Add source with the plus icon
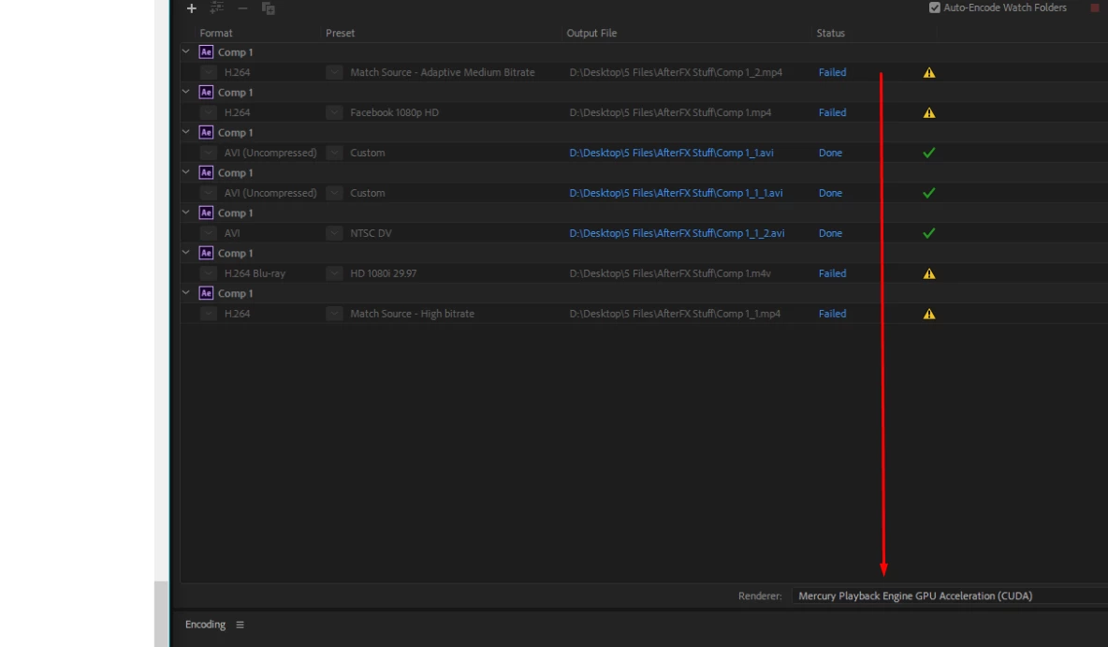Screen dimensions: 1108x647 192,8
